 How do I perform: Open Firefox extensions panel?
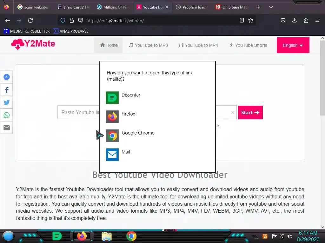tap(306, 20)
